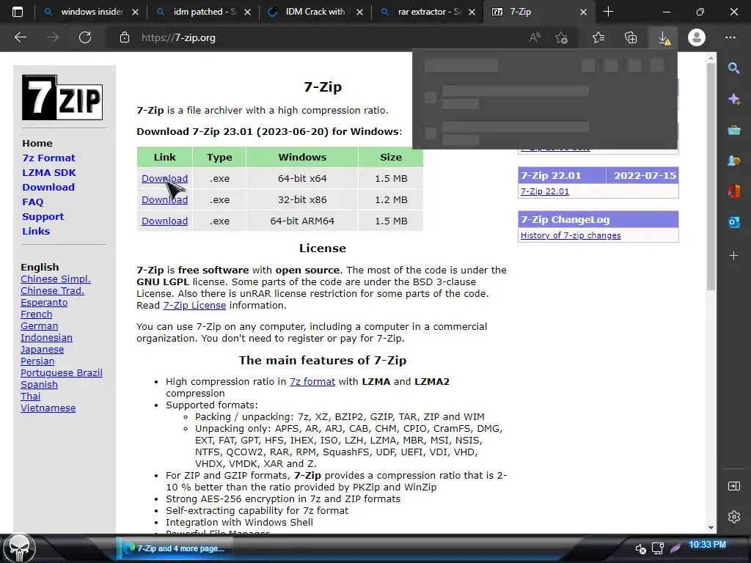This screenshot has width=751, height=563.
Task: Open the Support link
Action: 43,216
